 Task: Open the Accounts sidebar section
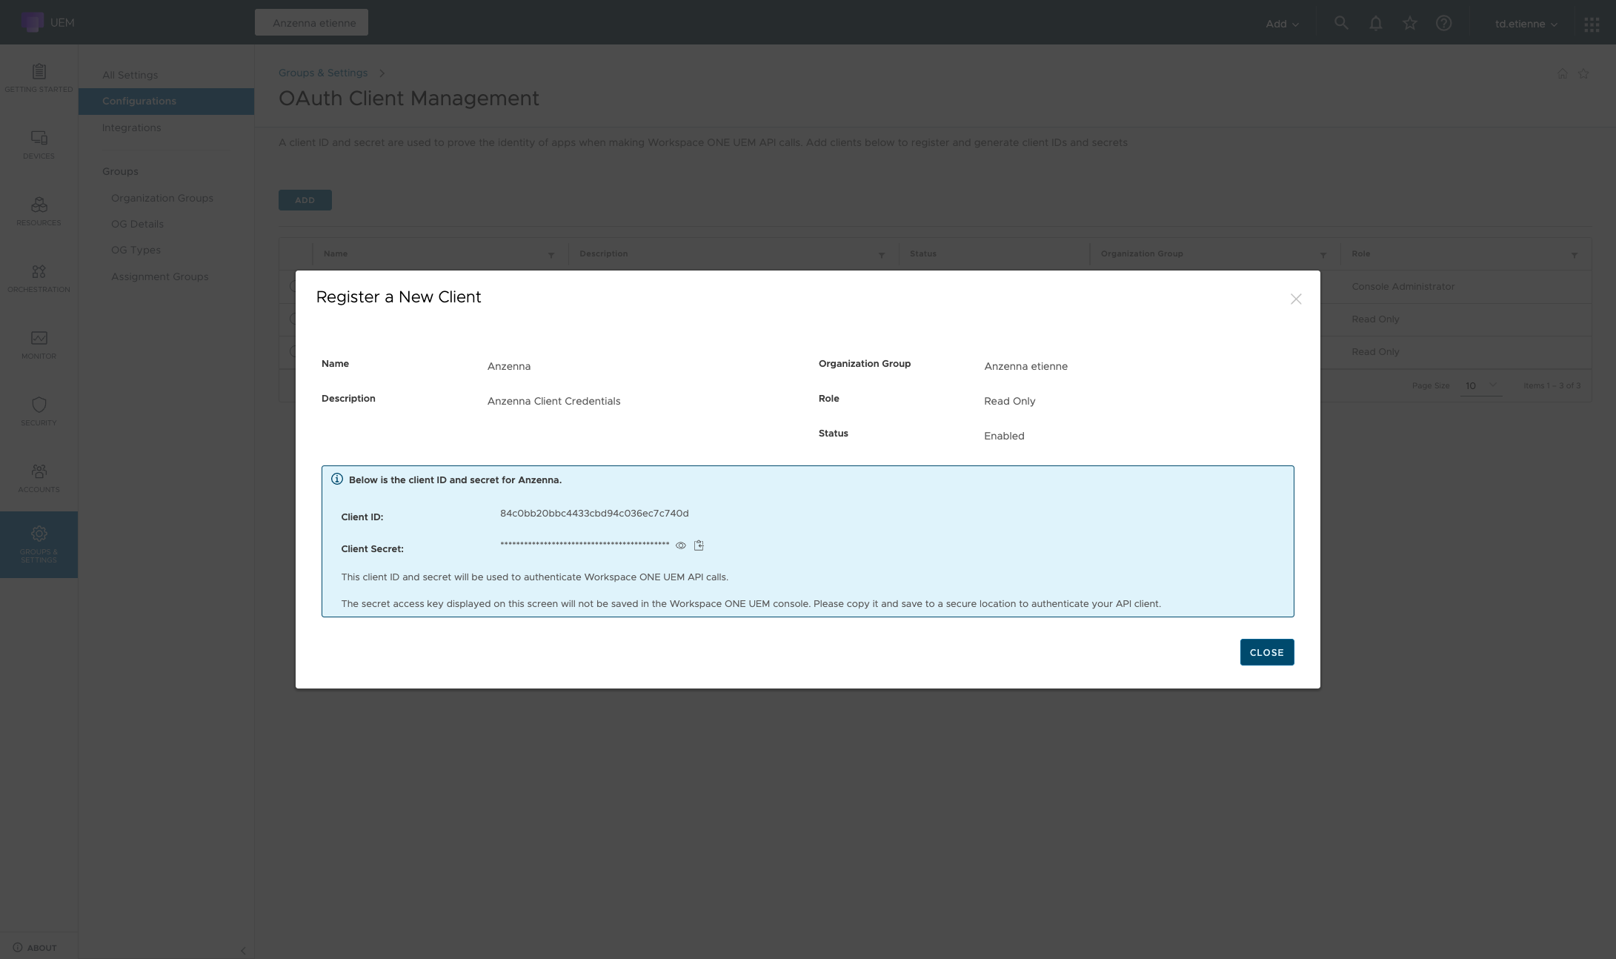(x=39, y=478)
